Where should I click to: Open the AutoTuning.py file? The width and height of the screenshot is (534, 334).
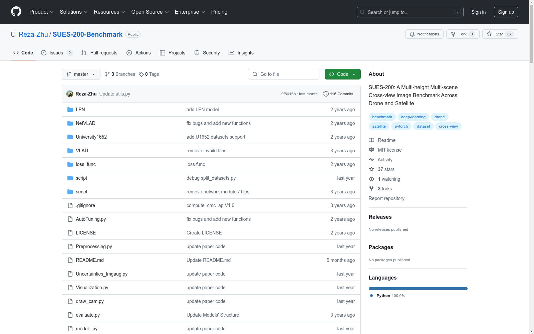(x=91, y=219)
